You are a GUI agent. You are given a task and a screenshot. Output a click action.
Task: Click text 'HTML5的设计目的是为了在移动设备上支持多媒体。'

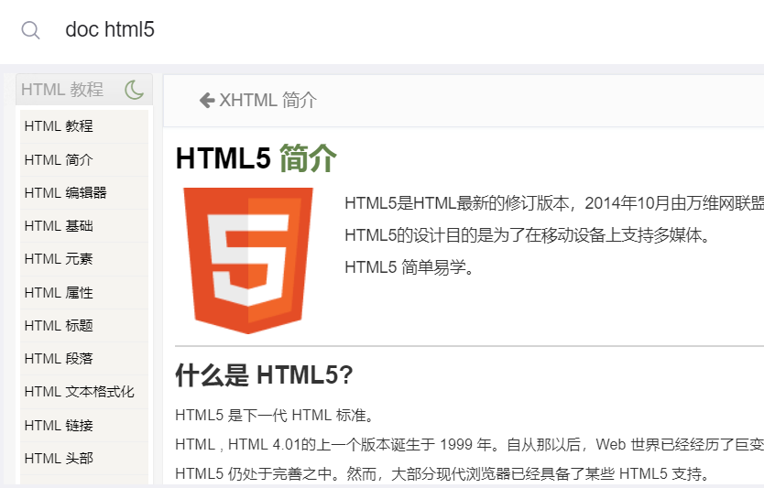[x=529, y=235]
